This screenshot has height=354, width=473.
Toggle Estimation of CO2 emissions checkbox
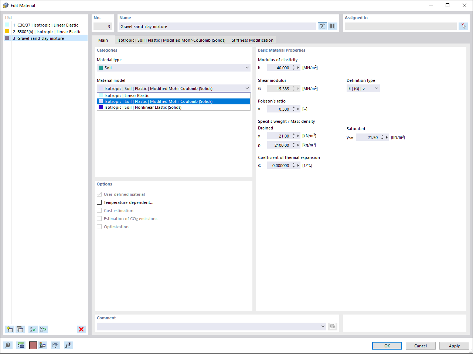[x=99, y=219]
